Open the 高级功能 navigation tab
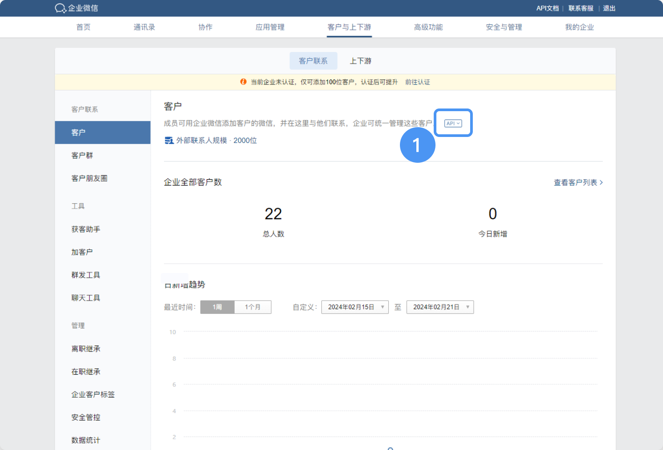The height and width of the screenshot is (450, 663). pyautogui.click(x=428, y=27)
